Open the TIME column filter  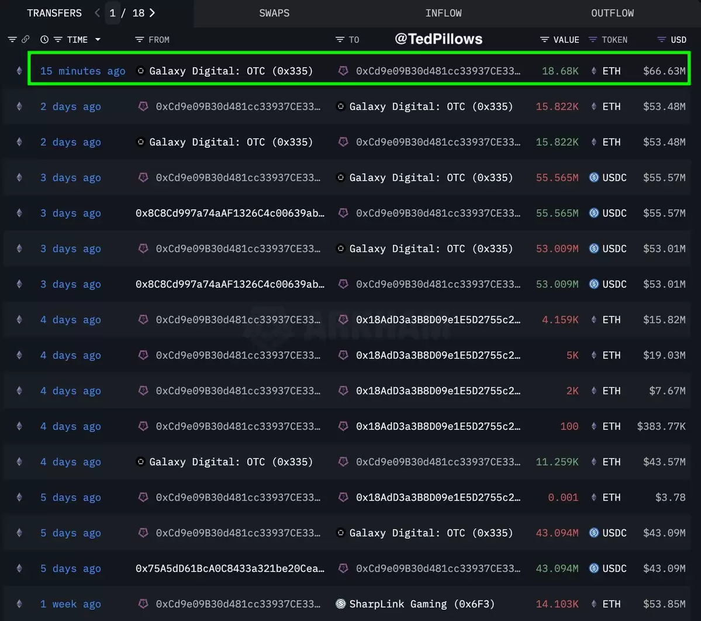(58, 40)
